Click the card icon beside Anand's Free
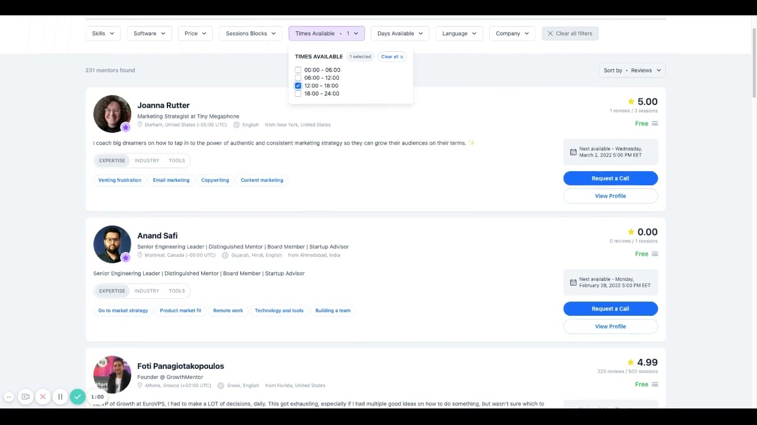Image resolution: width=757 pixels, height=425 pixels. [655, 254]
